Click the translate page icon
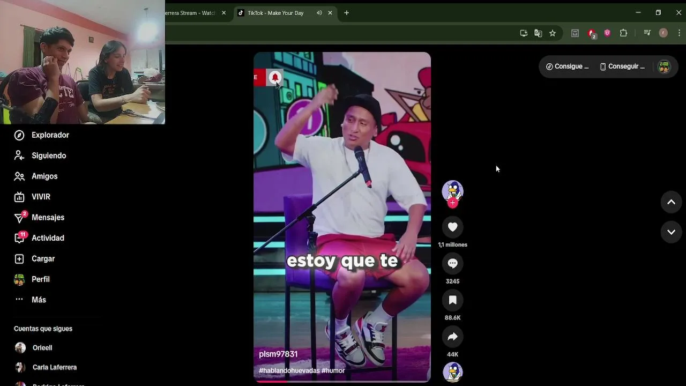 [x=538, y=33]
